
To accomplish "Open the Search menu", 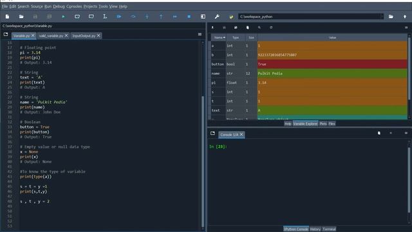I will 23,6.
